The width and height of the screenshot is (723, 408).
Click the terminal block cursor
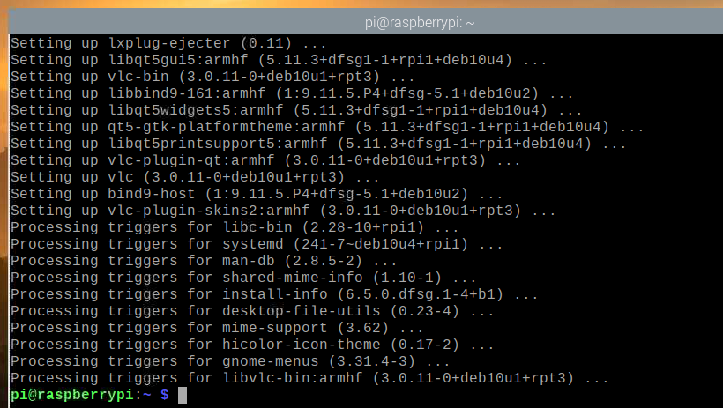pyautogui.click(x=183, y=397)
